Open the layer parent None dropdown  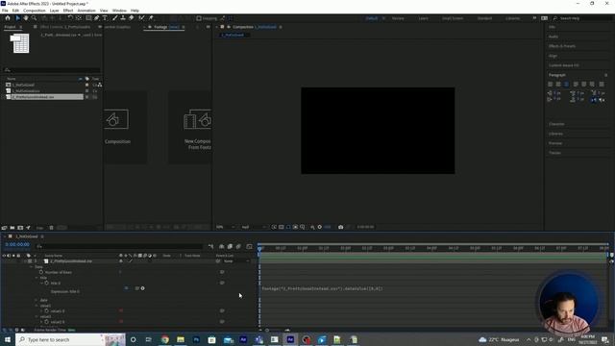point(236,260)
